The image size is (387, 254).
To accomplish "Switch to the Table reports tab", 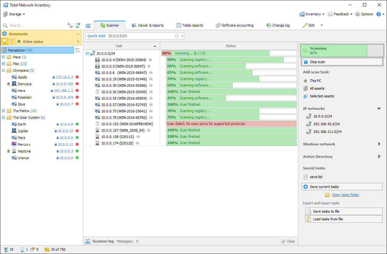I will click(x=190, y=25).
